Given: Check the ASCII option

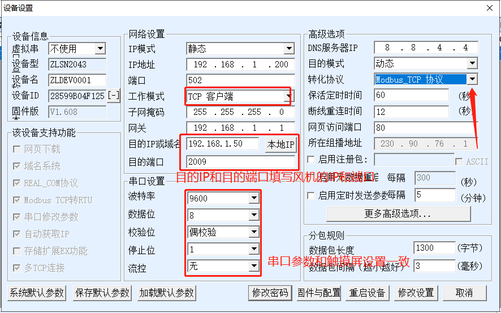Looking at the screenshot, I should click(x=459, y=162).
